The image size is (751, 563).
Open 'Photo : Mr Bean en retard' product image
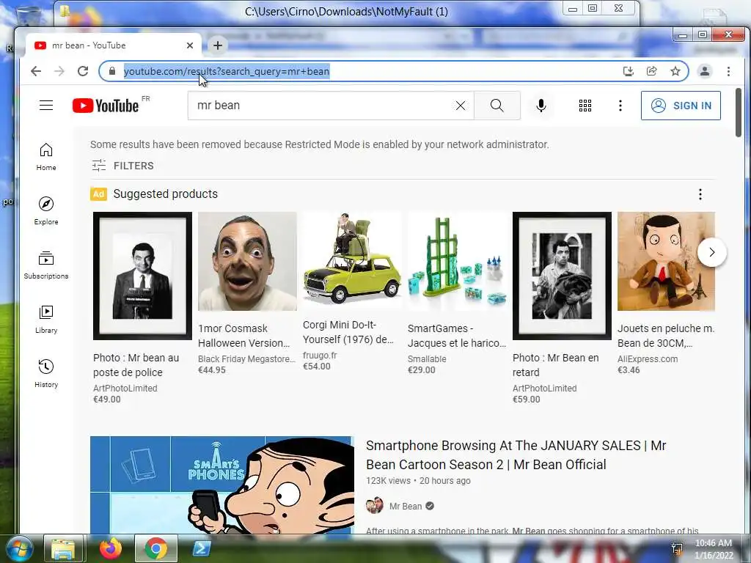562,276
